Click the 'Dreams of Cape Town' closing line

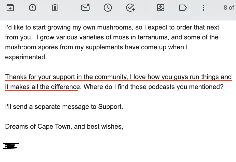pos(64,126)
